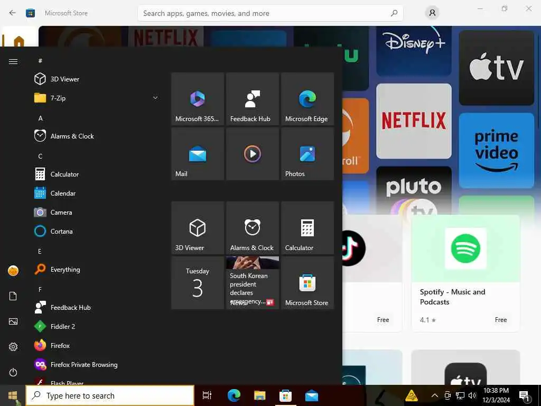This screenshot has height=406, width=541.
Task: Open the Media Player tile
Action: tap(253, 154)
